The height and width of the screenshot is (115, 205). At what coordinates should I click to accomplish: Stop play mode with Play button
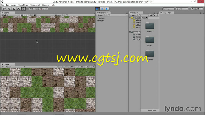(97, 9)
